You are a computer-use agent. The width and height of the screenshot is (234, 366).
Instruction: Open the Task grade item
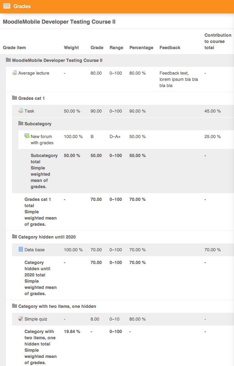[x=29, y=111]
